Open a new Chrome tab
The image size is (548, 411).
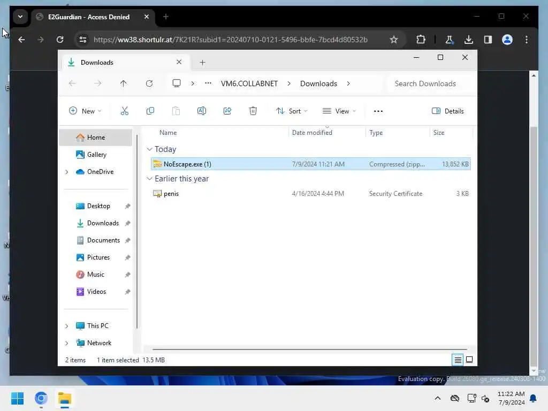tap(166, 17)
